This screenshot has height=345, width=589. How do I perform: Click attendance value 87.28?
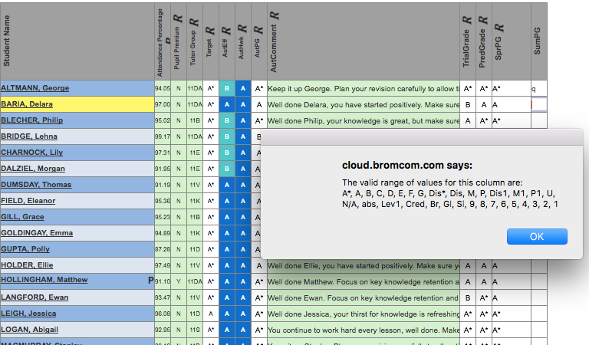click(x=163, y=250)
